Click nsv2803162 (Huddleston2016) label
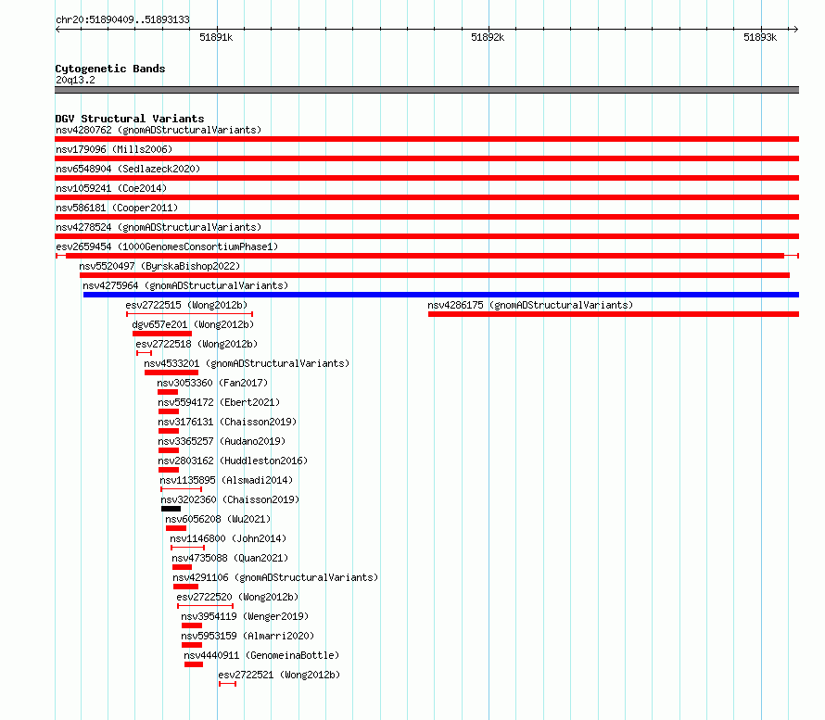This screenshot has height=720, width=825. 233,461
